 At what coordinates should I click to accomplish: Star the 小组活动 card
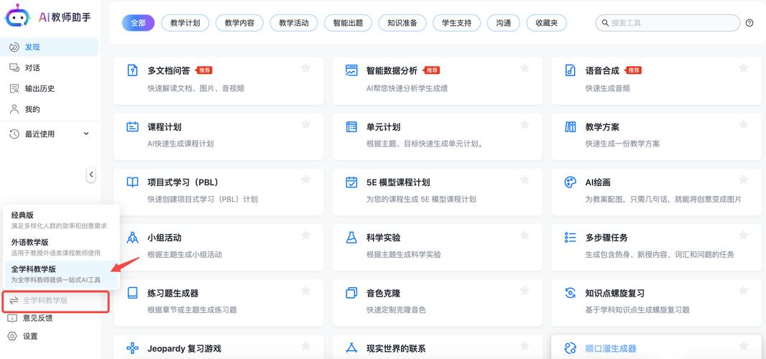[x=306, y=236]
